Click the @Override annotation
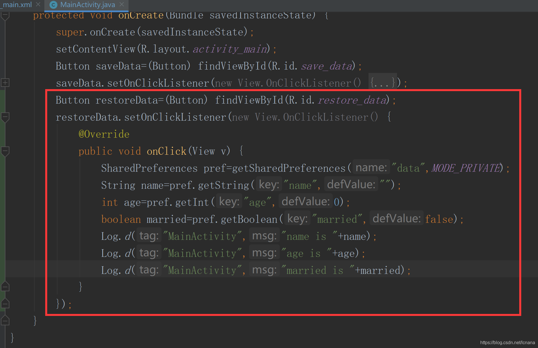The width and height of the screenshot is (538, 348). pos(104,134)
